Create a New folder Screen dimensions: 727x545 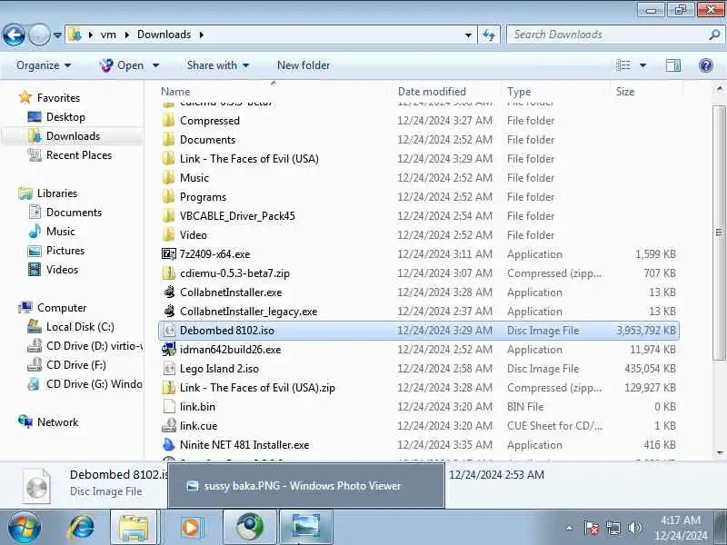click(x=304, y=65)
